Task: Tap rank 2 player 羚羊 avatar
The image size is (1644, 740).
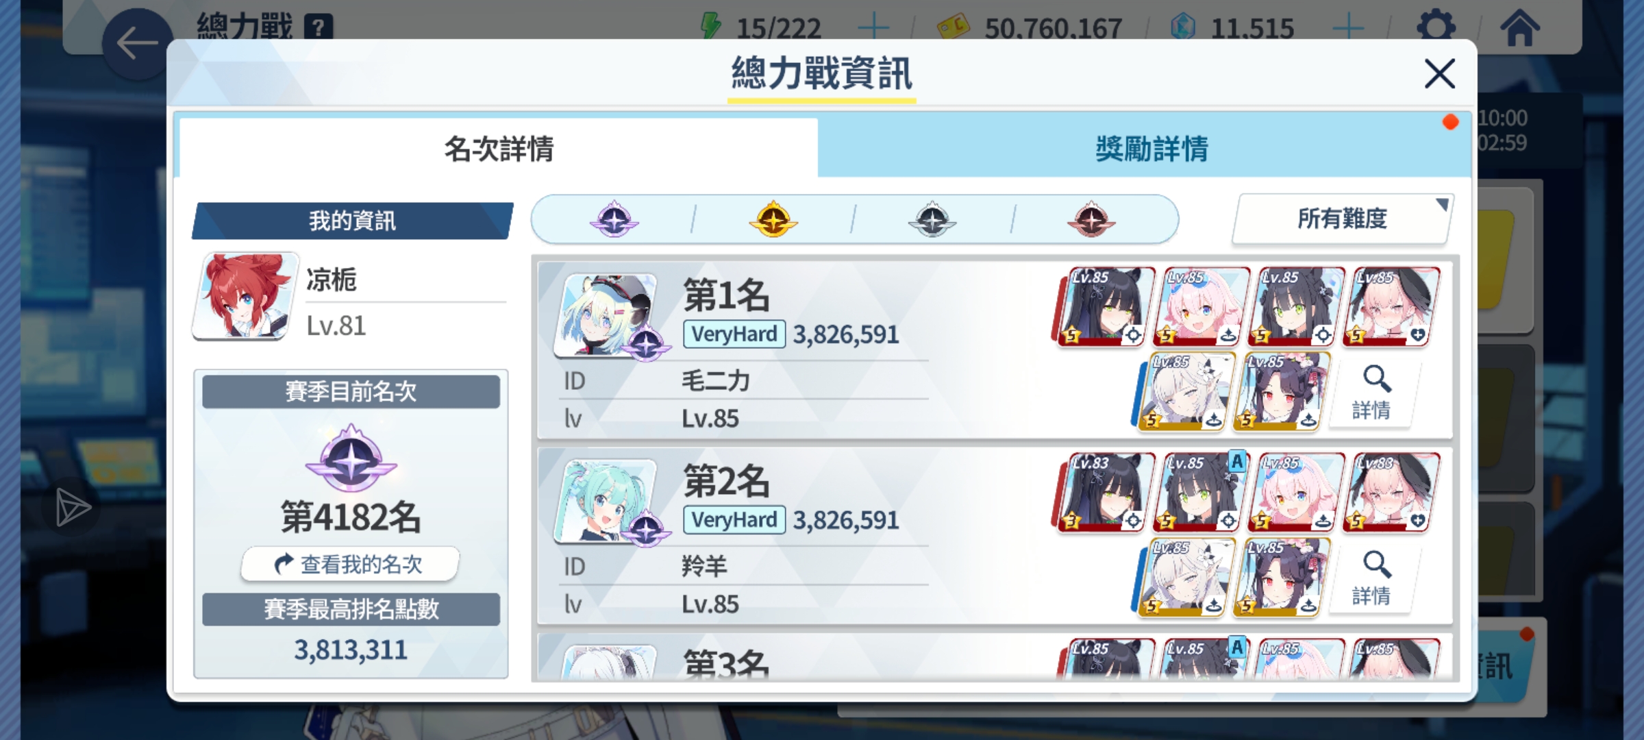Action: (608, 501)
